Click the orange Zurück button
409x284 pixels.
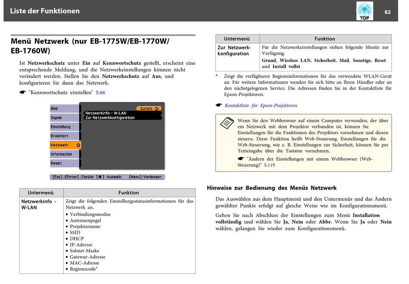(x=149, y=108)
